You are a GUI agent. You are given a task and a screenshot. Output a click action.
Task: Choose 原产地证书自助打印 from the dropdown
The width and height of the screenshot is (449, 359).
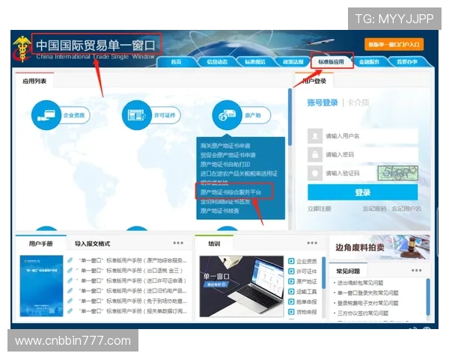tap(225, 164)
